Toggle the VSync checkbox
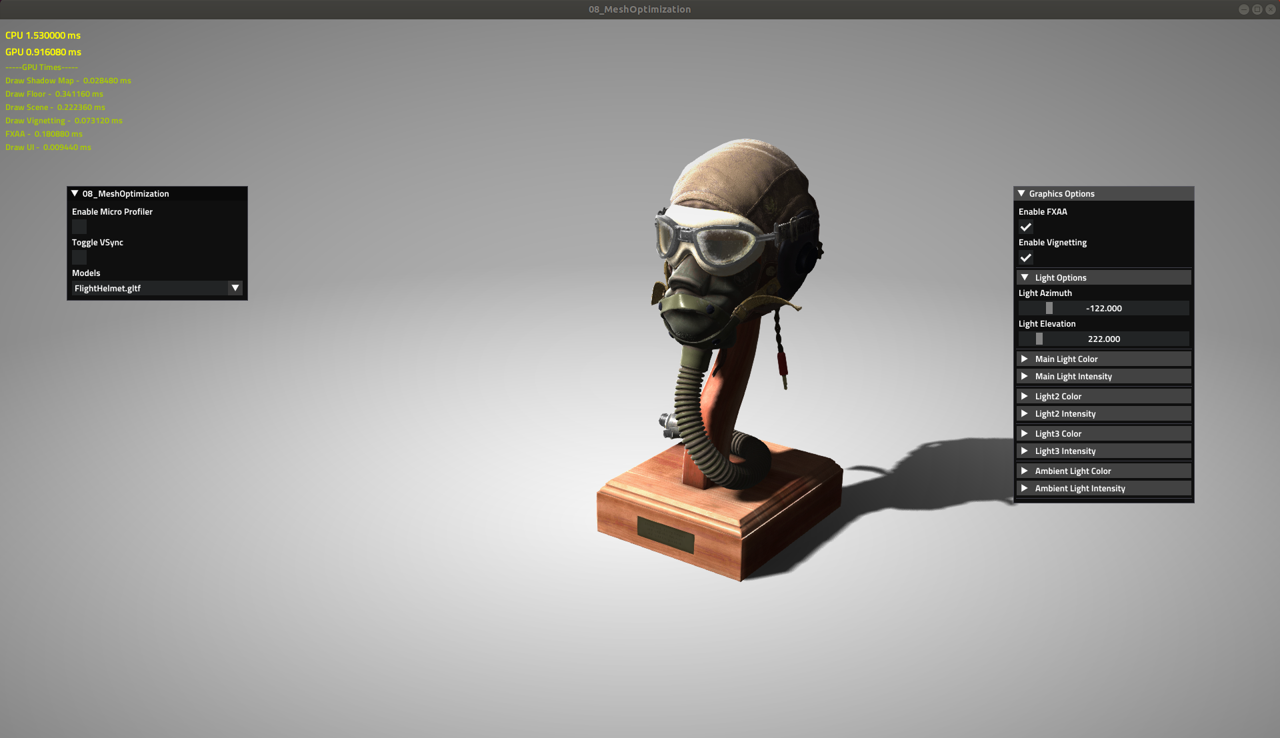Image resolution: width=1280 pixels, height=738 pixels. click(x=79, y=257)
